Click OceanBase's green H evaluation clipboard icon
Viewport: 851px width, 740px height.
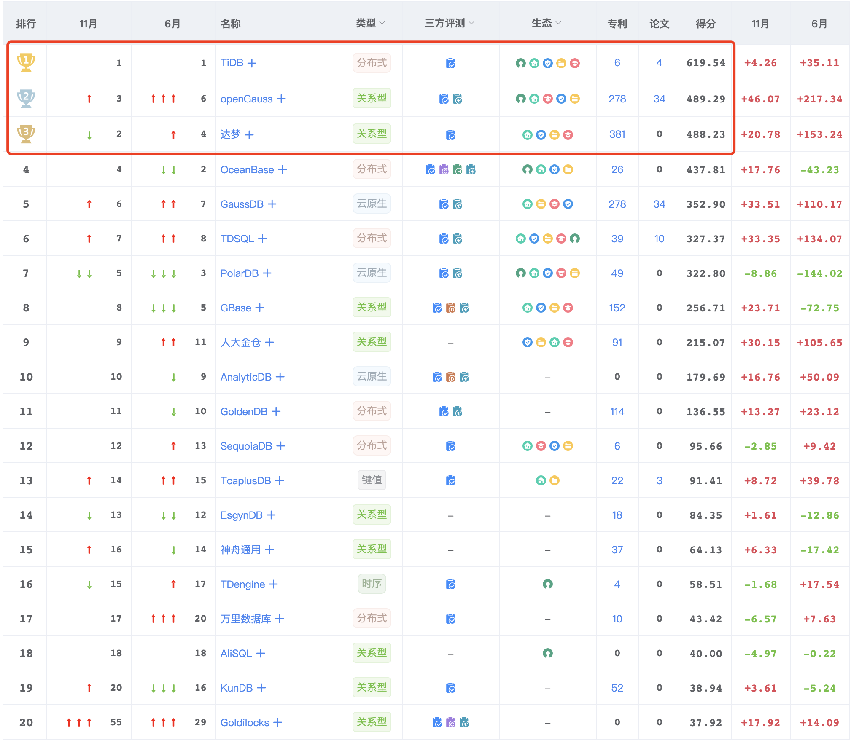(x=458, y=170)
